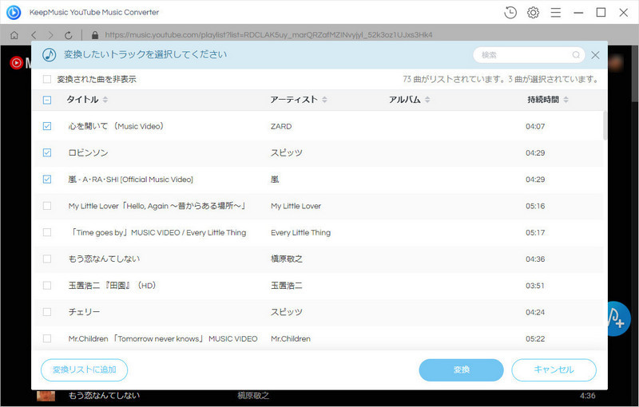The height and width of the screenshot is (407, 639).
Task: Sort tracks by アーティスト column arrows
Action: [x=324, y=100]
